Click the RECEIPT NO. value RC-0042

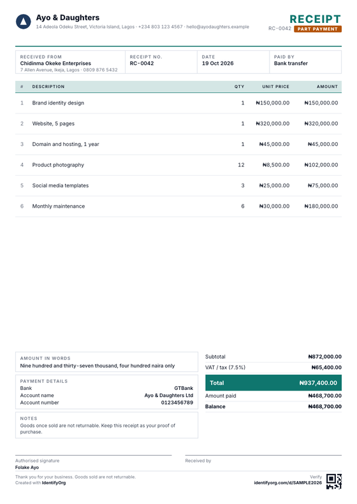point(142,63)
